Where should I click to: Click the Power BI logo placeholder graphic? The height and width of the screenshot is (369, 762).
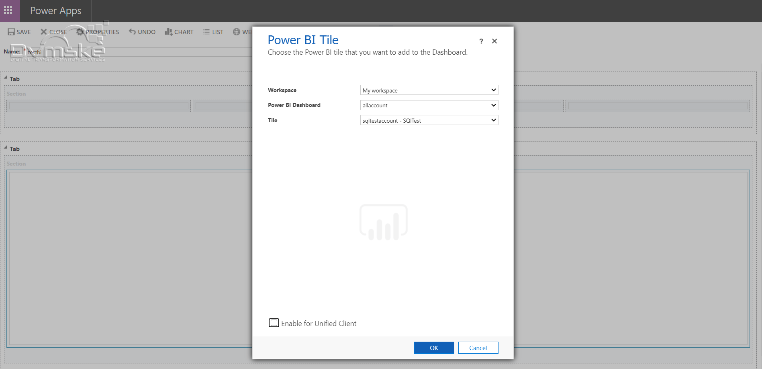(384, 221)
